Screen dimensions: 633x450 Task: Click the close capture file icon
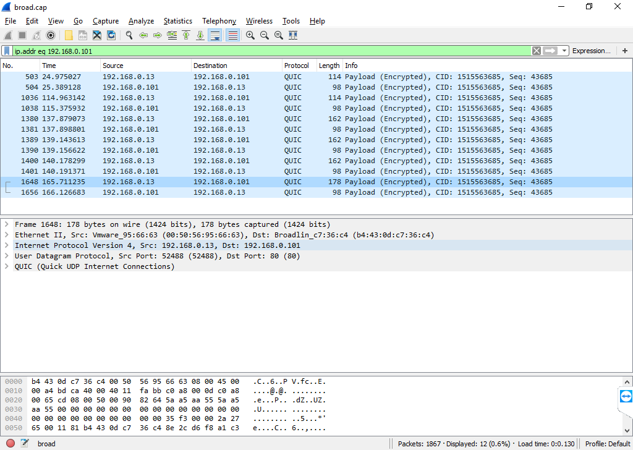pos(97,35)
